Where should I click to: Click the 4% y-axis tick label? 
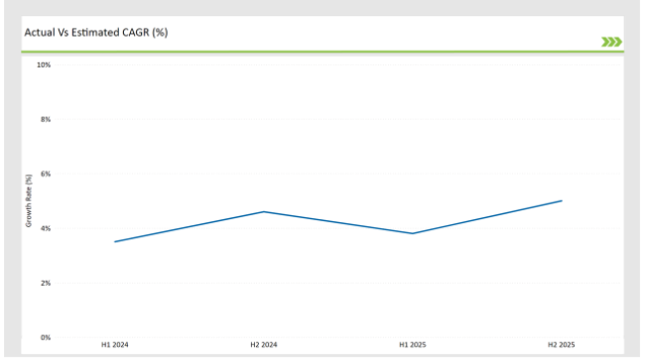46,228
